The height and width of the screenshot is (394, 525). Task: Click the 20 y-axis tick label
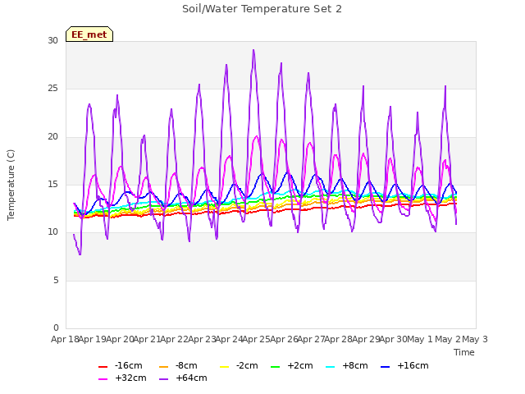[52, 137]
